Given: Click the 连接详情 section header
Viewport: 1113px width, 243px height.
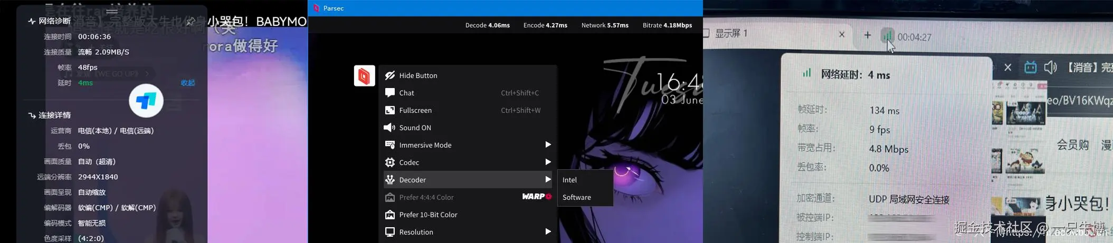Looking at the screenshot, I should 49,115.
